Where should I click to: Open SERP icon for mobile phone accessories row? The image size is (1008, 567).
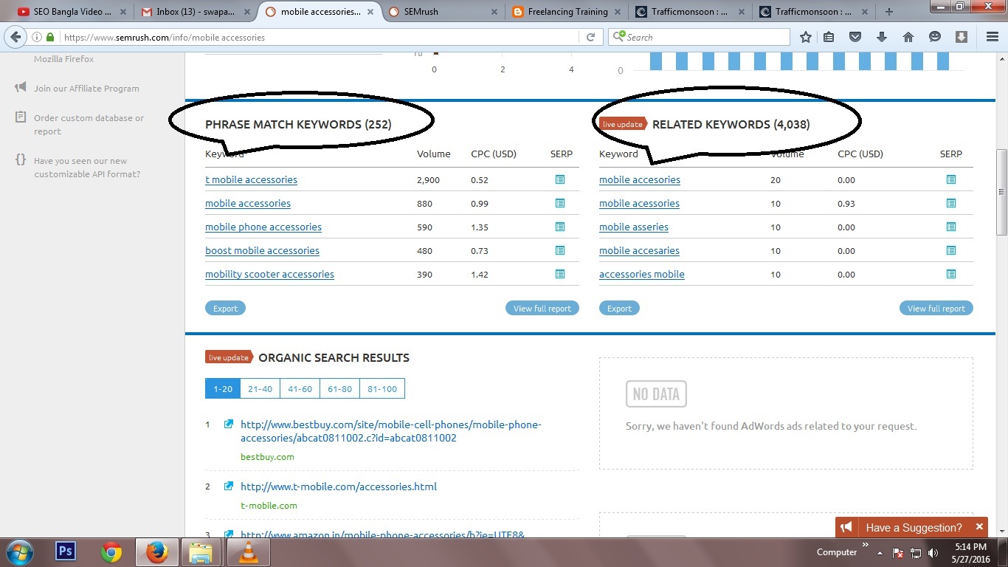tap(560, 227)
